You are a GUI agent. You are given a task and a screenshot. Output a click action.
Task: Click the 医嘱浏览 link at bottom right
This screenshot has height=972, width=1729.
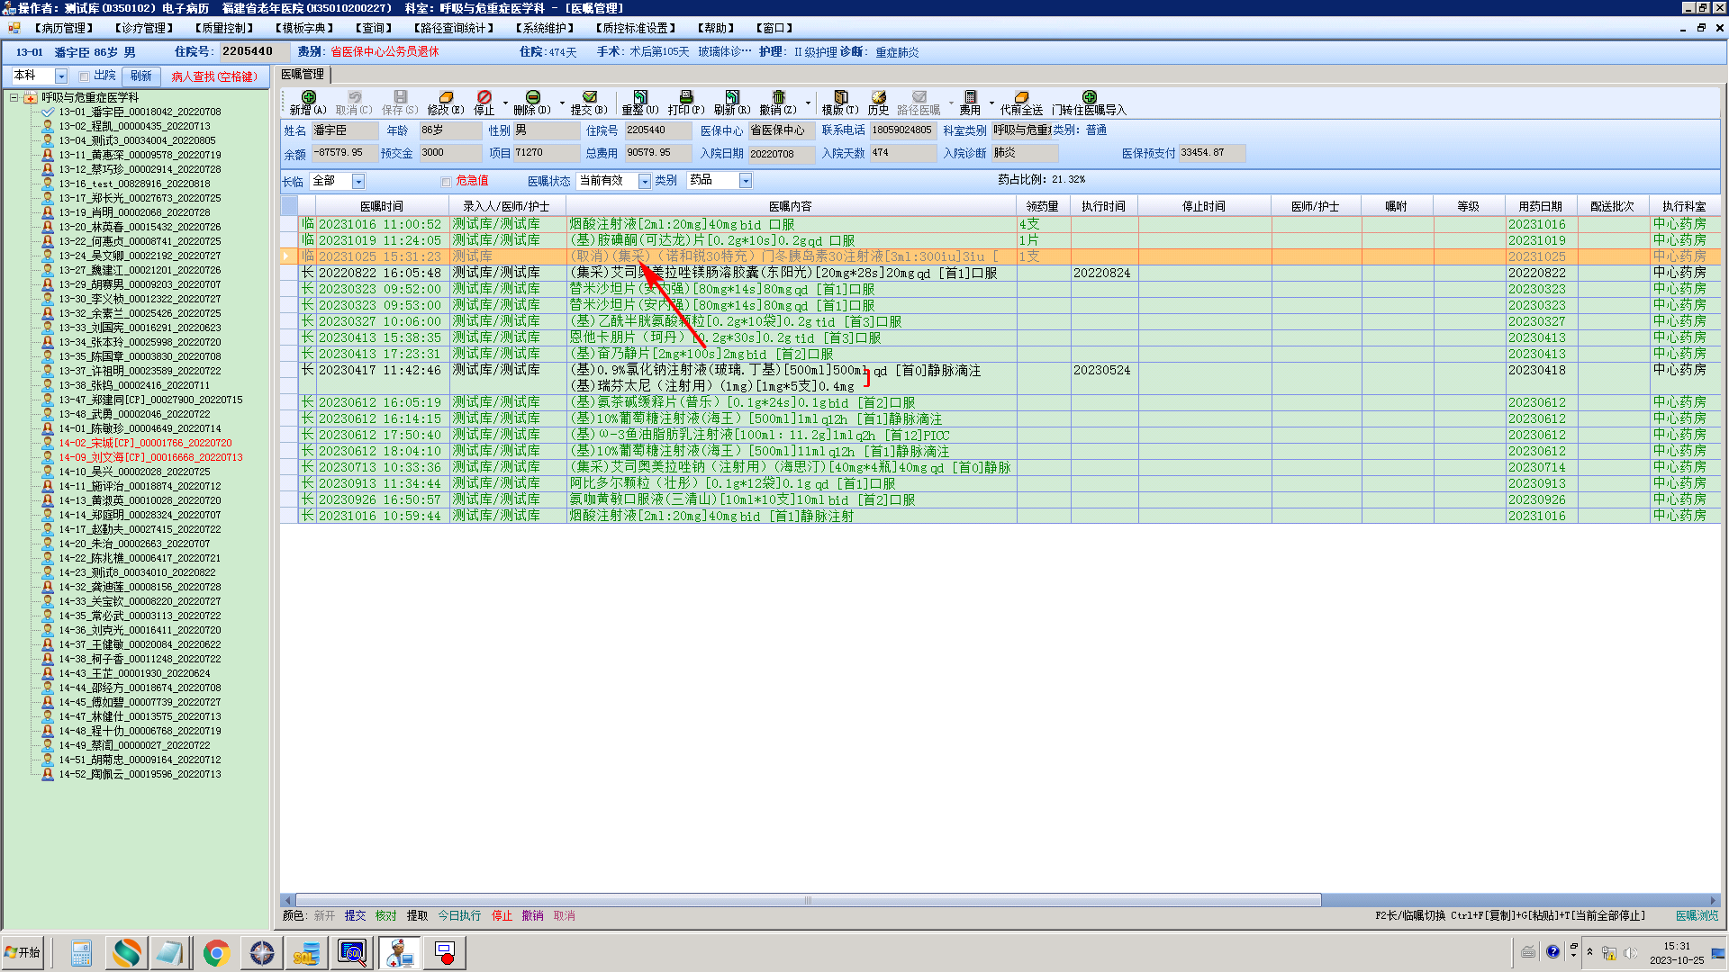1696,915
